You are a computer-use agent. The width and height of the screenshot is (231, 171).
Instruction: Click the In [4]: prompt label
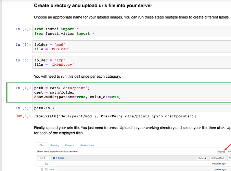[23, 88]
